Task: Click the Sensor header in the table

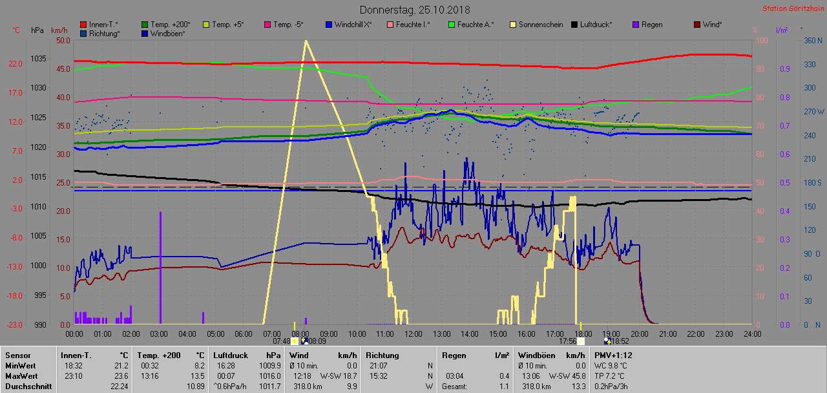Action: pyautogui.click(x=17, y=355)
